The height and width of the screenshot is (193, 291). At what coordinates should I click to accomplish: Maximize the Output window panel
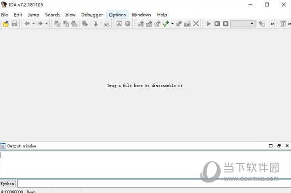(271, 145)
